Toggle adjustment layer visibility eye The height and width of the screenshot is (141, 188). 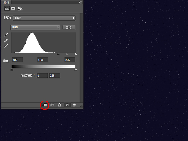(67, 105)
